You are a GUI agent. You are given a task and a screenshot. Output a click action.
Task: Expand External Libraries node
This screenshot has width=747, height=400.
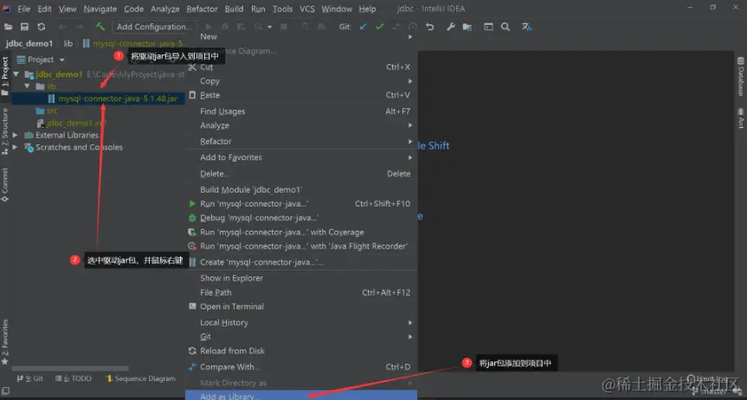pos(16,135)
